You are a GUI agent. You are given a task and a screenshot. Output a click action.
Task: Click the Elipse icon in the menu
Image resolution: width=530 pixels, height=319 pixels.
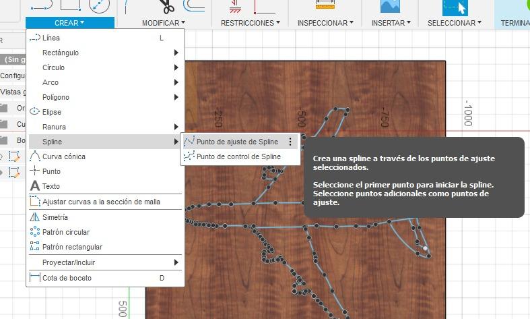pyautogui.click(x=35, y=111)
